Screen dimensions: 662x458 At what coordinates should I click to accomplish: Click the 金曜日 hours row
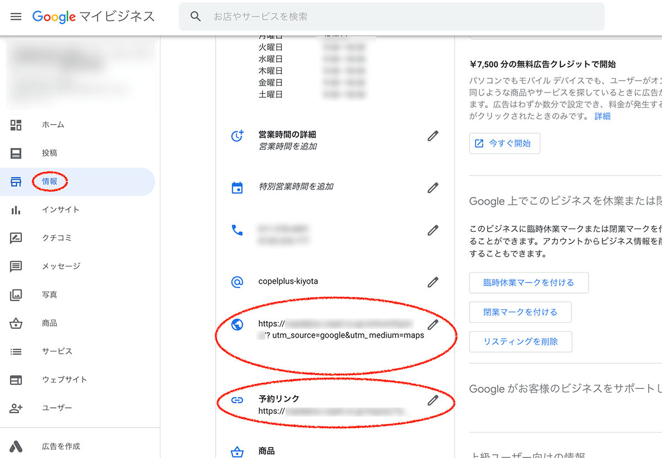pos(312,83)
